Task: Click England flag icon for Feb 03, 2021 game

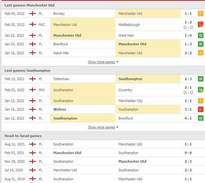Action: [x=32, y=153]
